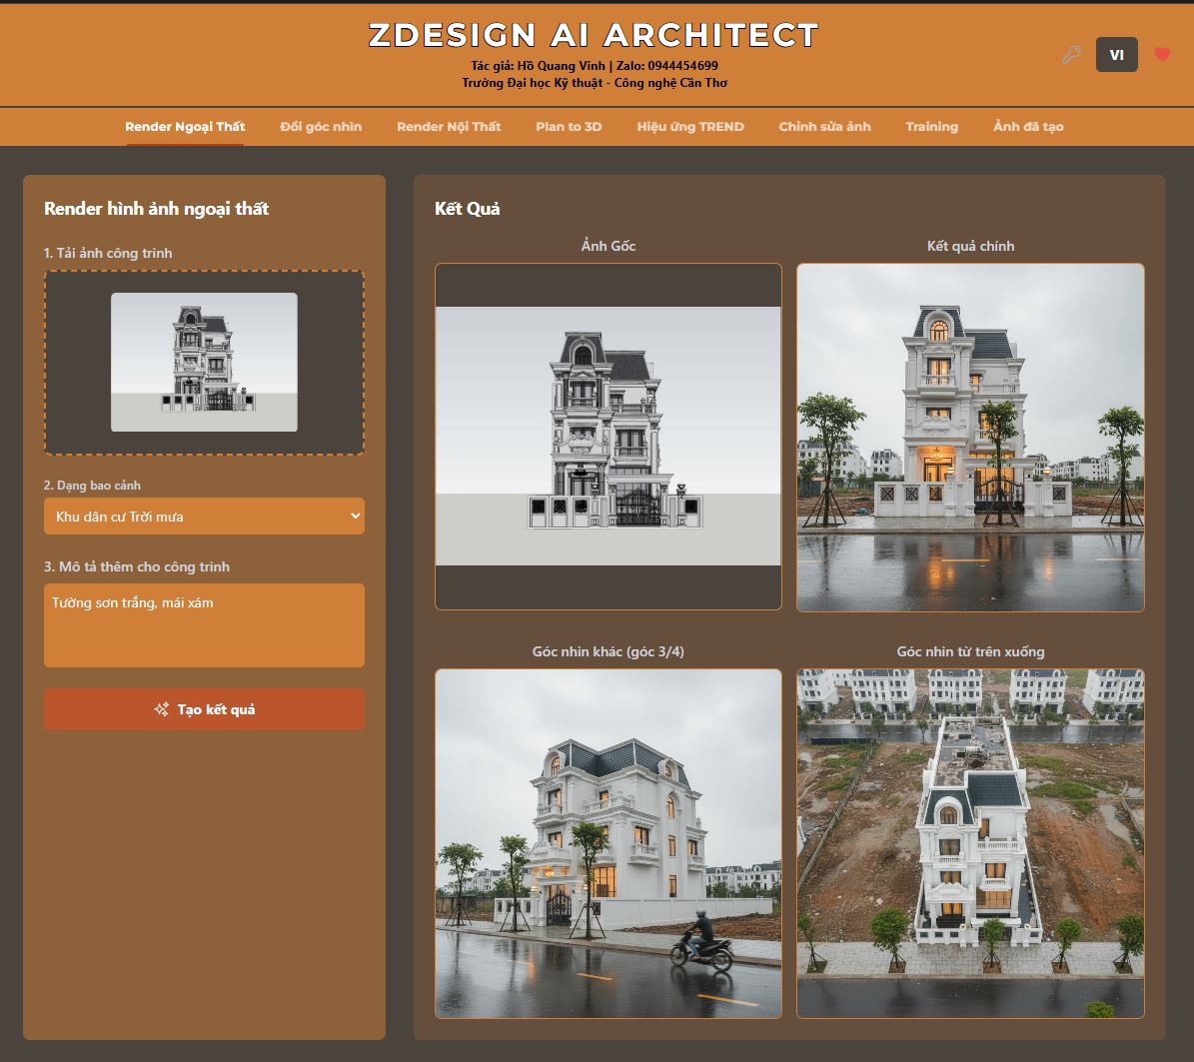
Task: Open the Ảnh đã tạo tab
Action: coord(1028,127)
